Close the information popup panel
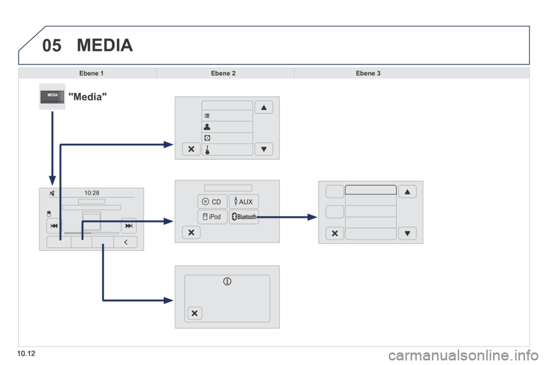Image resolution: width=548 pixels, height=365 pixels. coord(195,313)
